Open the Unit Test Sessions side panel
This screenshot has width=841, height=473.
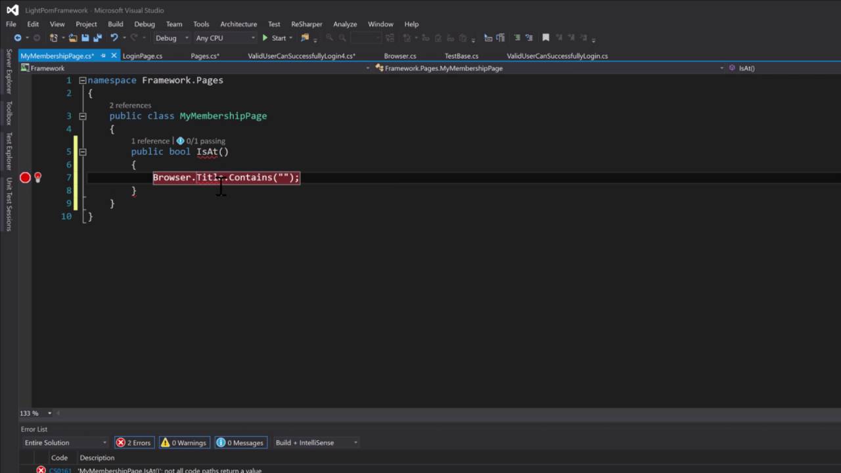tap(9, 204)
